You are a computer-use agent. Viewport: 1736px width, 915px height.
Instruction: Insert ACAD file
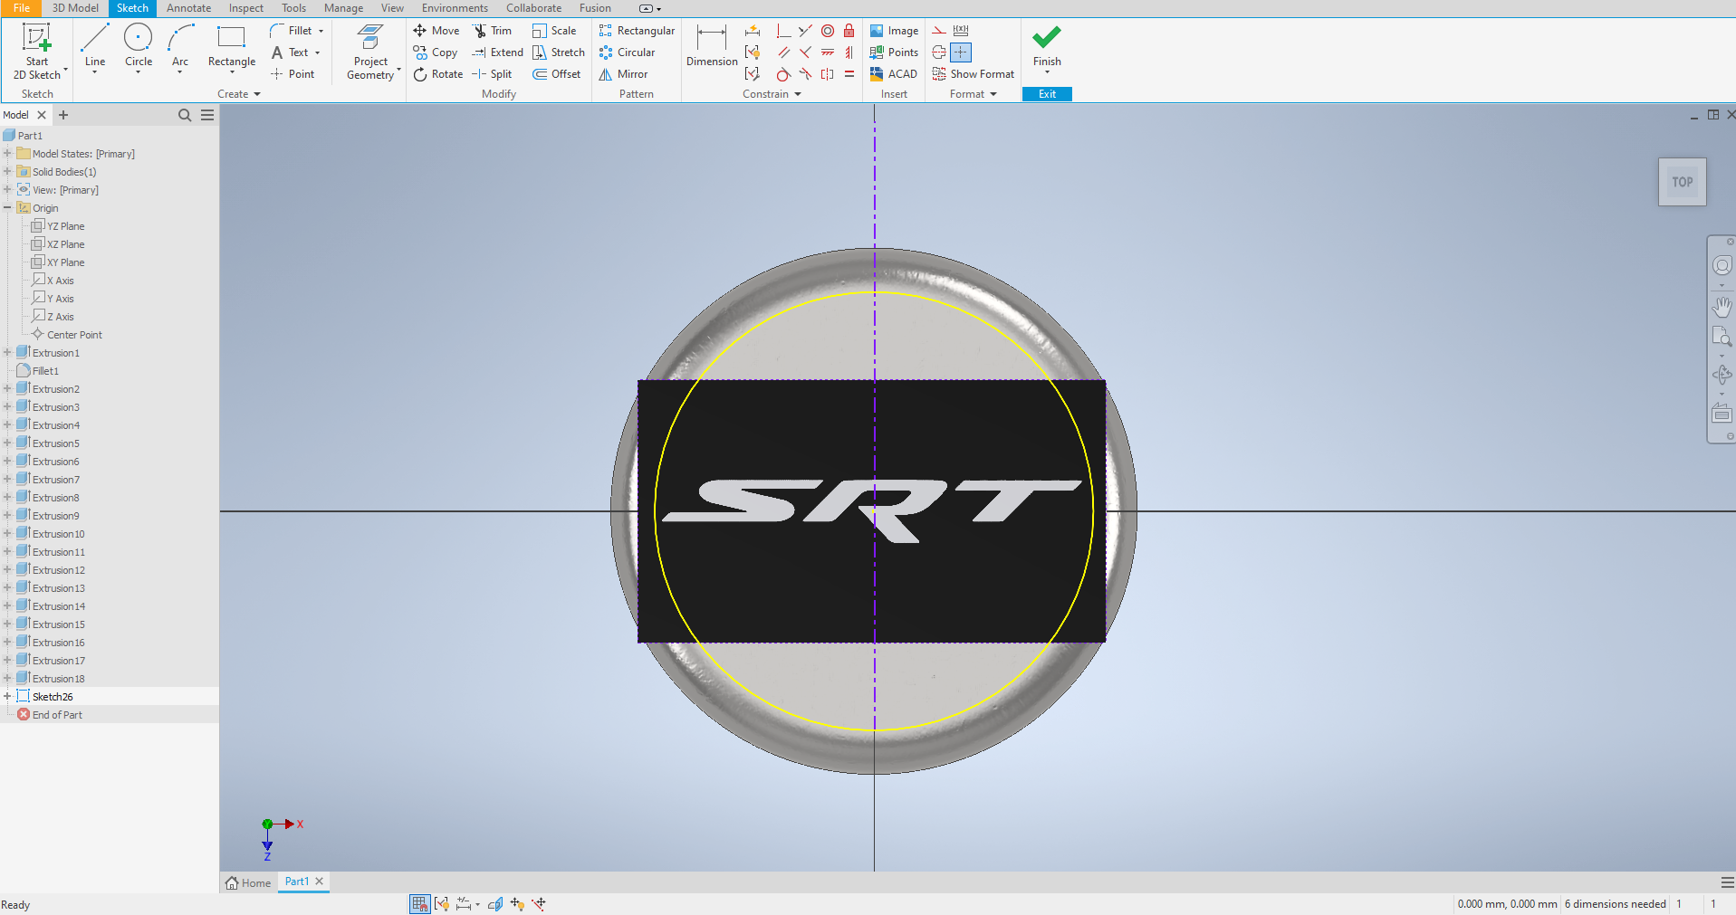(x=894, y=74)
